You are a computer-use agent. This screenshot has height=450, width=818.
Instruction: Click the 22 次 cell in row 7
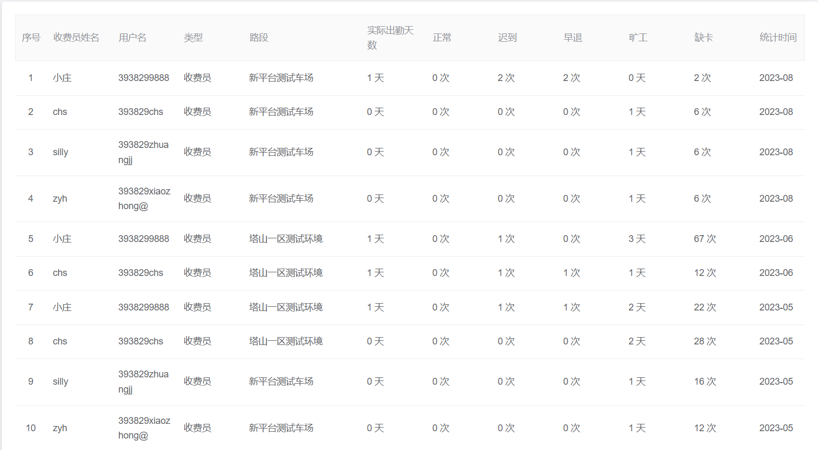tap(704, 307)
